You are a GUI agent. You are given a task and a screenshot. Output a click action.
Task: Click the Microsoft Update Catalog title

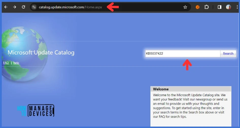point(41,53)
